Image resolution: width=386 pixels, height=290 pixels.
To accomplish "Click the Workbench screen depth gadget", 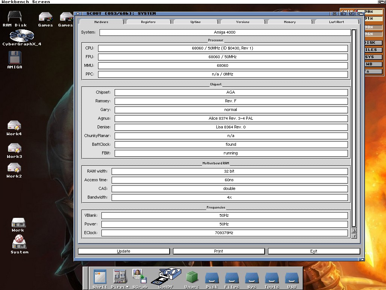I will (382, 2).
